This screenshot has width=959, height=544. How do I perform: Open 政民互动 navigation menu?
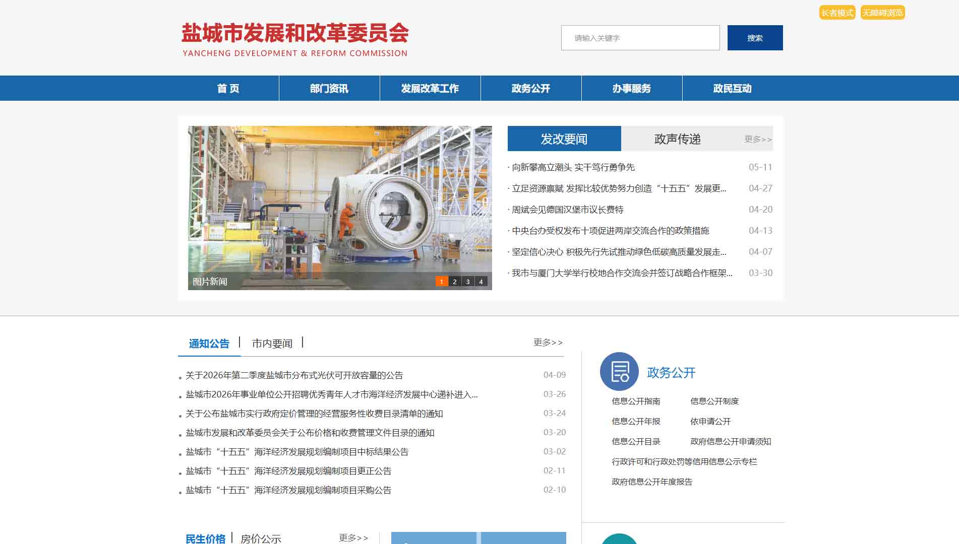[733, 88]
